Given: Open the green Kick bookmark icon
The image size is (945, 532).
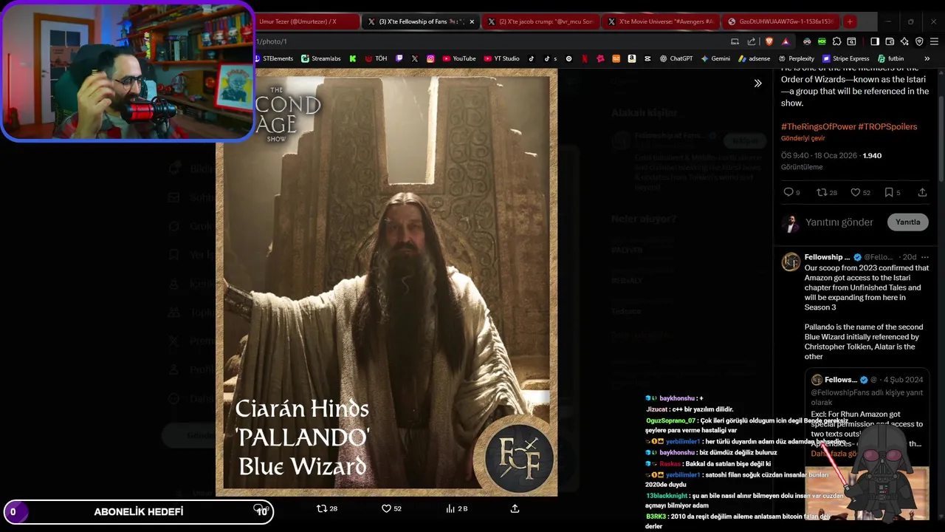Looking at the screenshot, I should point(353,58).
